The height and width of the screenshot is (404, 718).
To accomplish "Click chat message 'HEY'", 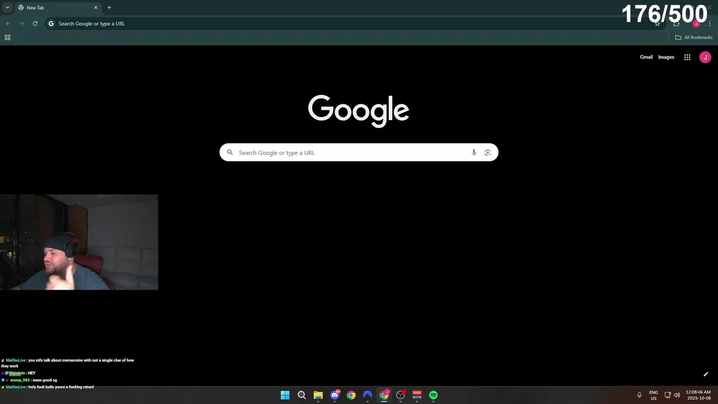I will [31, 373].
